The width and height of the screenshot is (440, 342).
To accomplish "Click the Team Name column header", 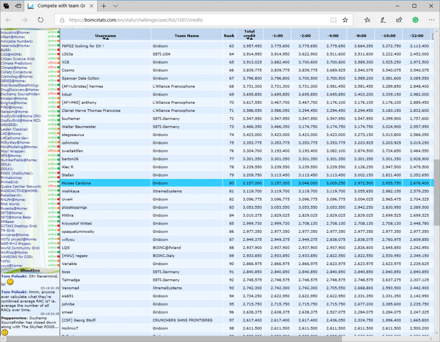I will tap(186, 36).
